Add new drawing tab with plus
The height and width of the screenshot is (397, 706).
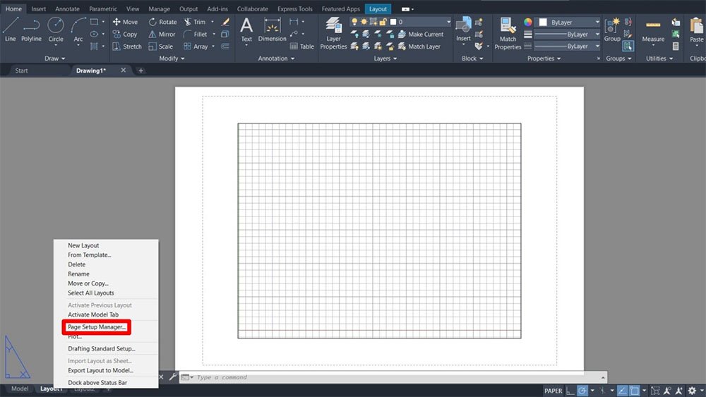tap(140, 71)
